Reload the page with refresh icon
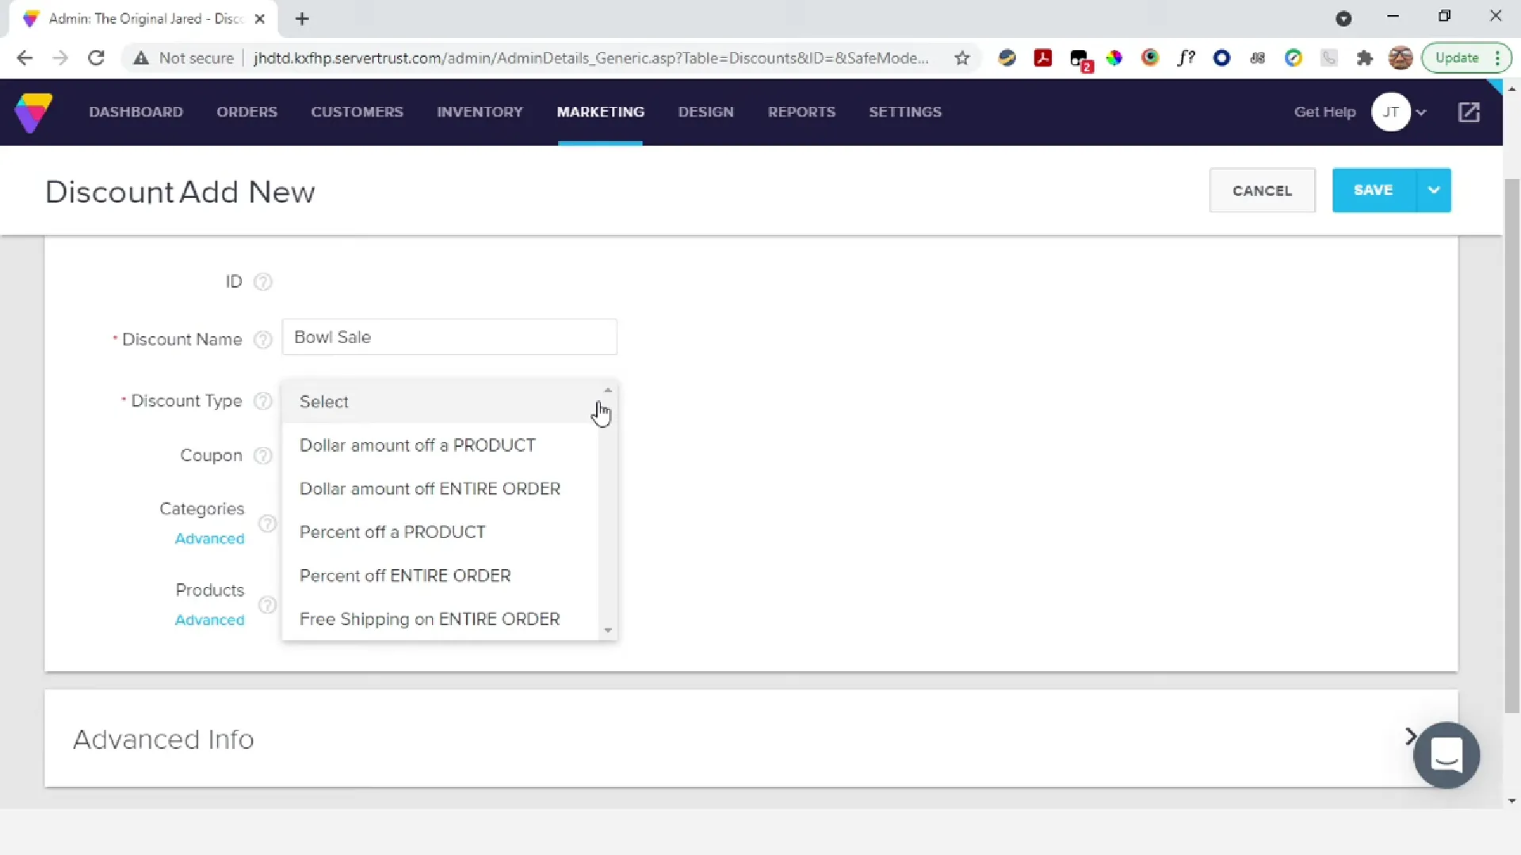1521x855 pixels. pos(96,58)
